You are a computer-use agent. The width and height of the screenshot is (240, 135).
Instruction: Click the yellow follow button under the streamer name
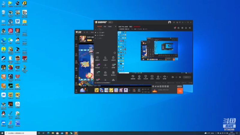pos(89,40)
